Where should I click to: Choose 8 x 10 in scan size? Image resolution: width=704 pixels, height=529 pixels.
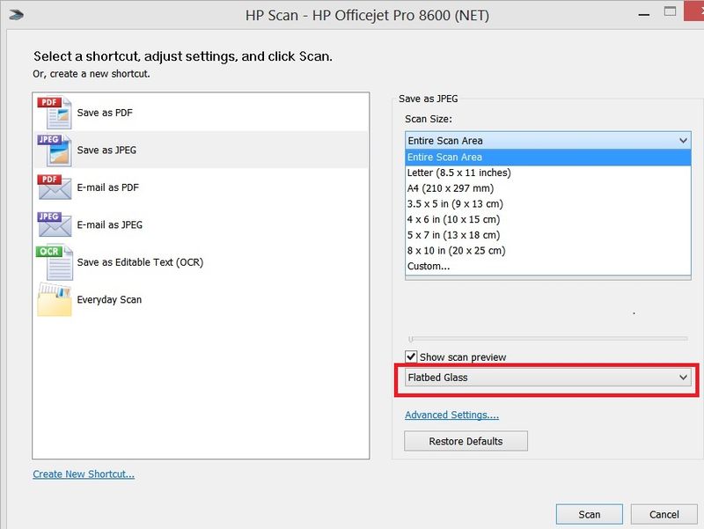pyautogui.click(x=547, y=251)
